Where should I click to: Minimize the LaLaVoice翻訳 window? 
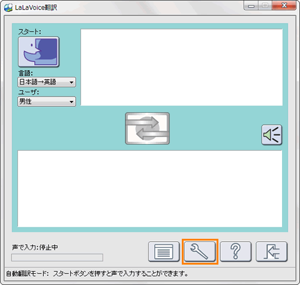[x=251, y=5]
